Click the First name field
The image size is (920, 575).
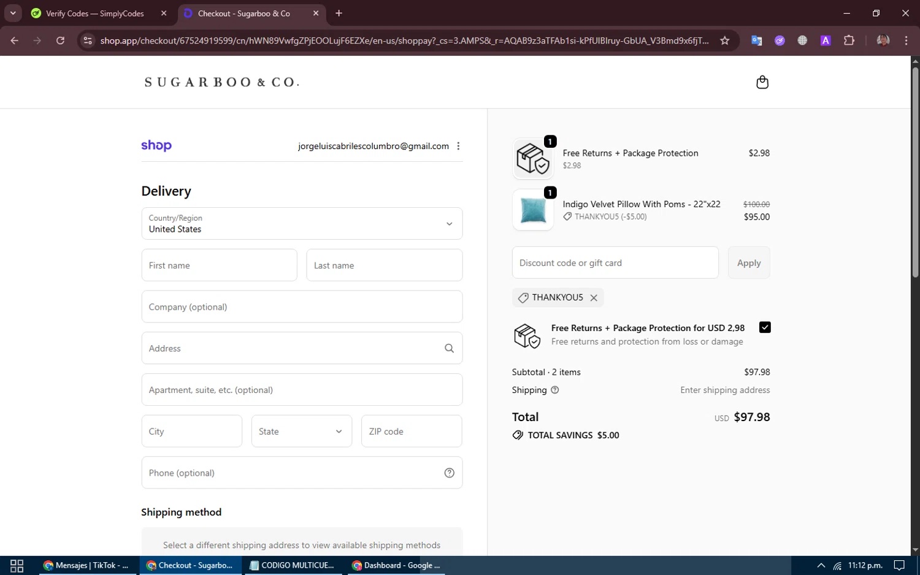(219, 265)
